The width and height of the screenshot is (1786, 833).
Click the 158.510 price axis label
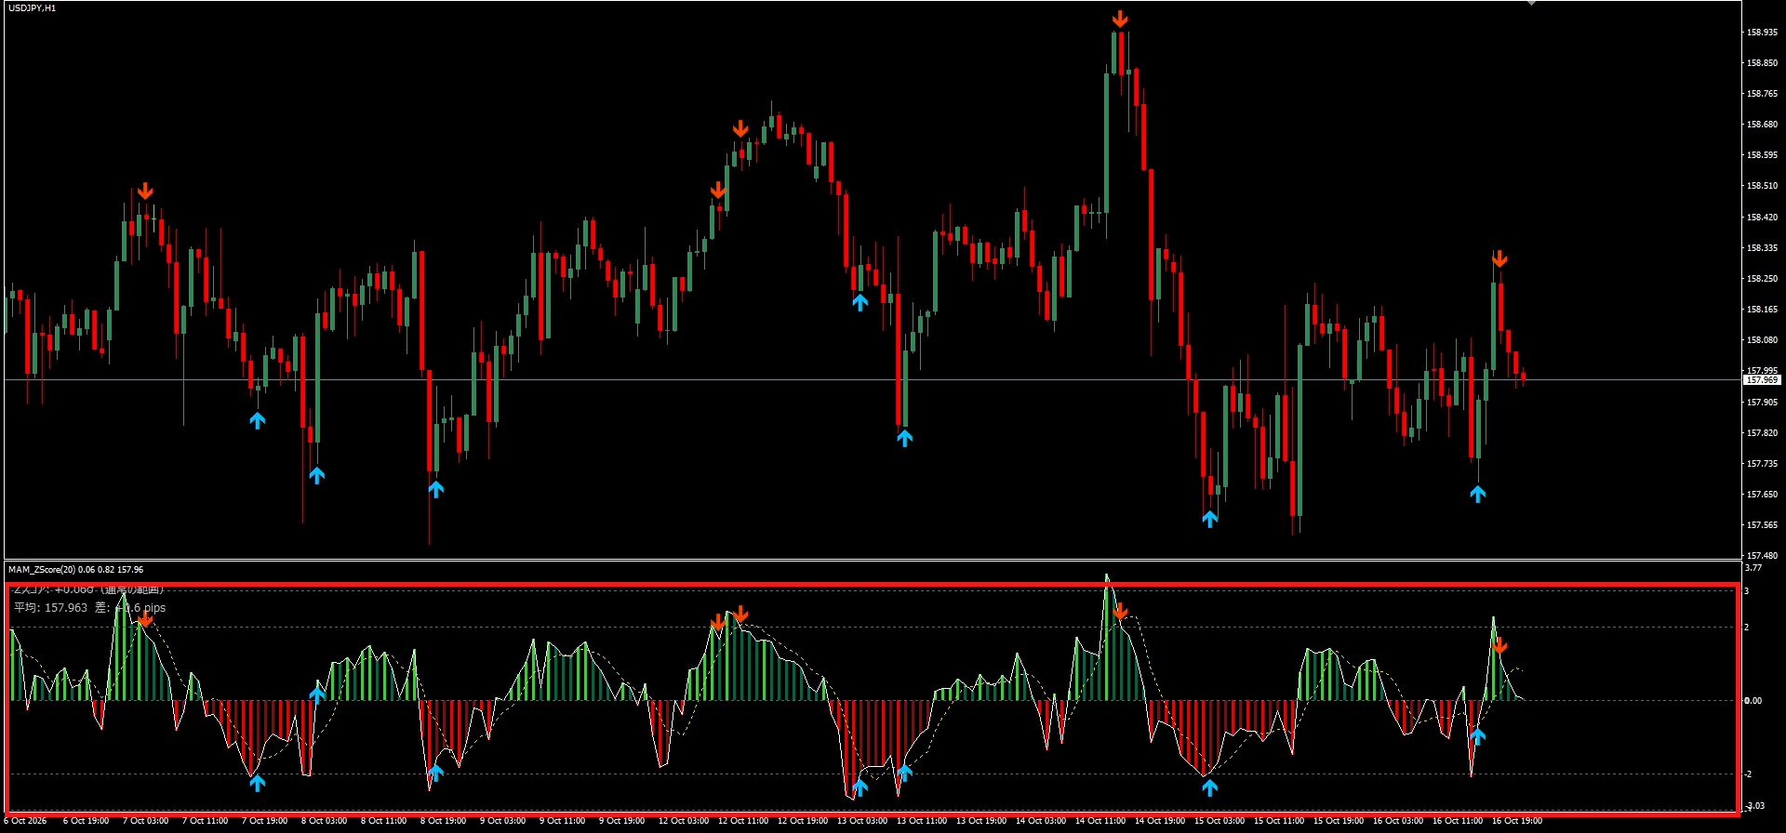(x=1763, y=186)
